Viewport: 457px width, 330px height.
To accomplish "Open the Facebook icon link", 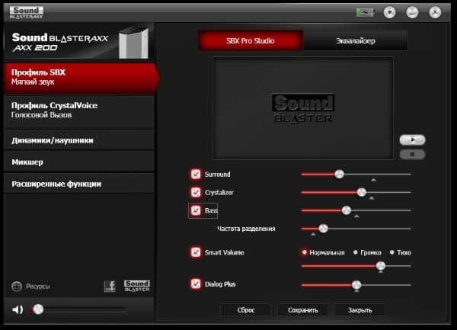I will pos(110,287).
